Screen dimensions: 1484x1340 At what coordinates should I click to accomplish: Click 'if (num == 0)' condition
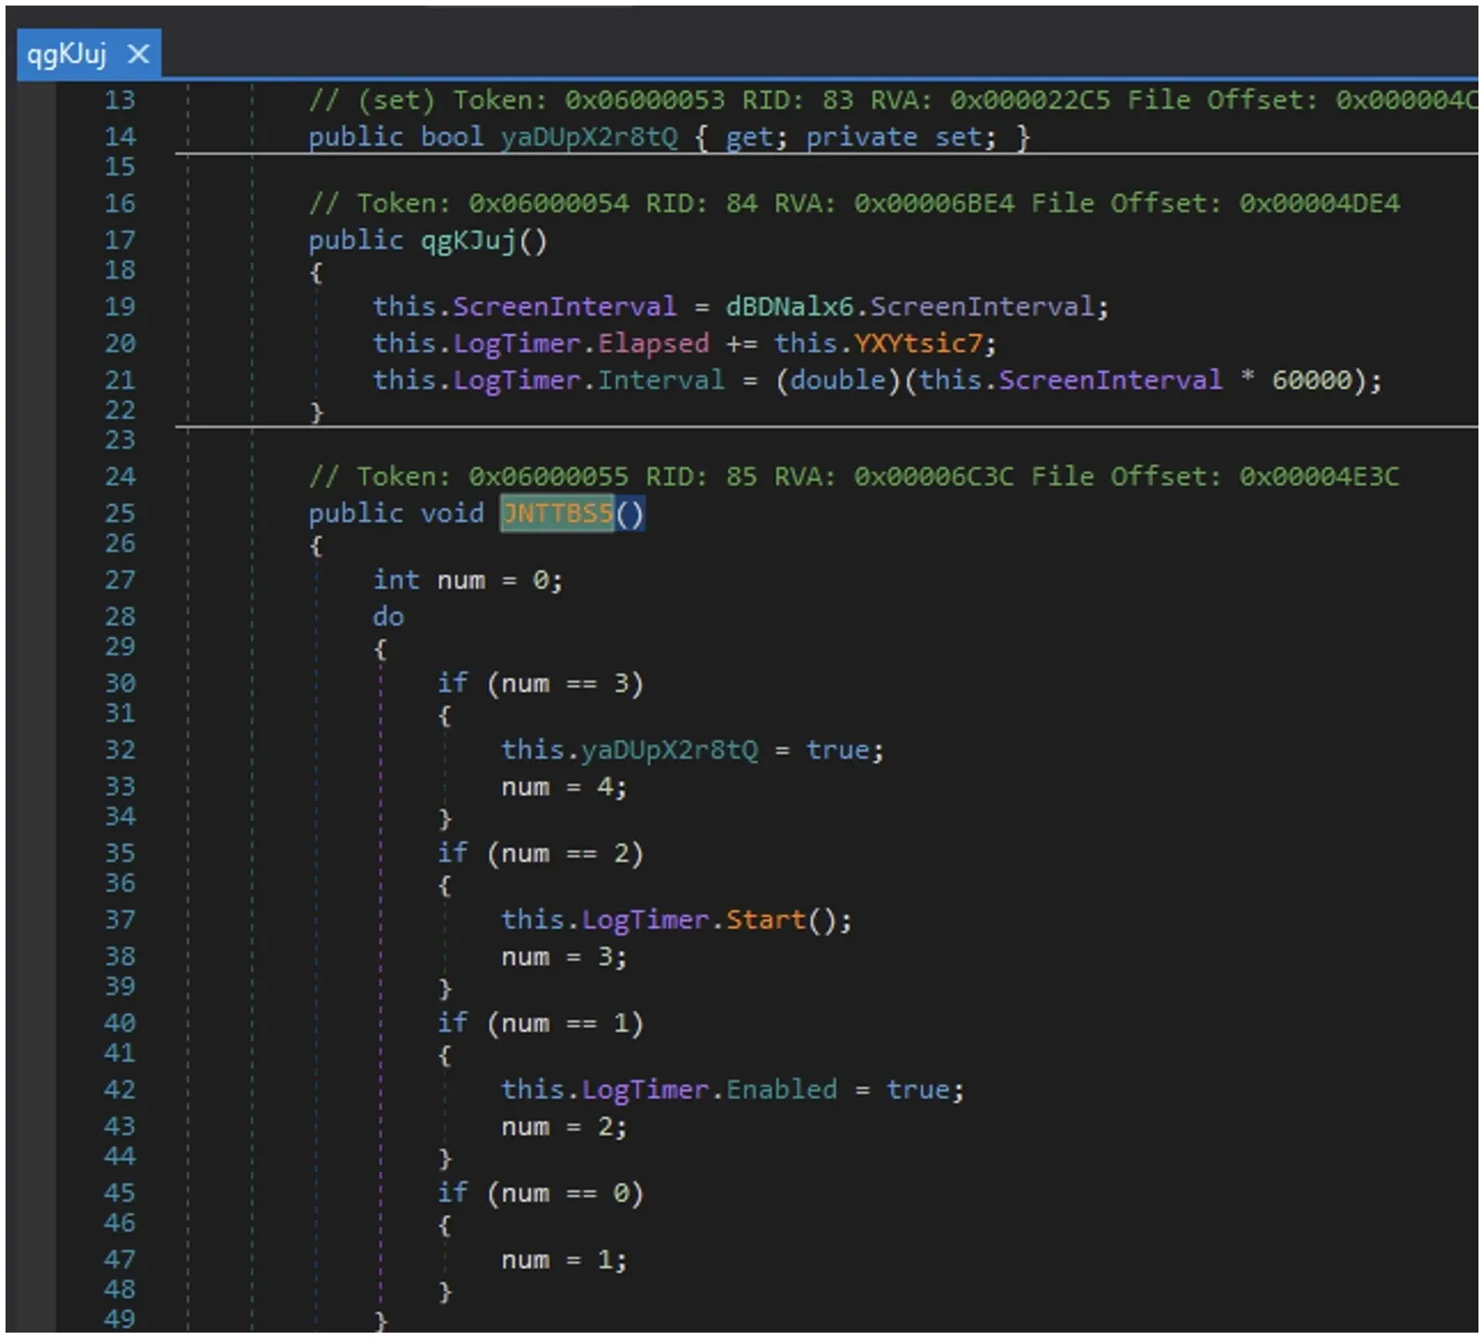point(540,1194)
